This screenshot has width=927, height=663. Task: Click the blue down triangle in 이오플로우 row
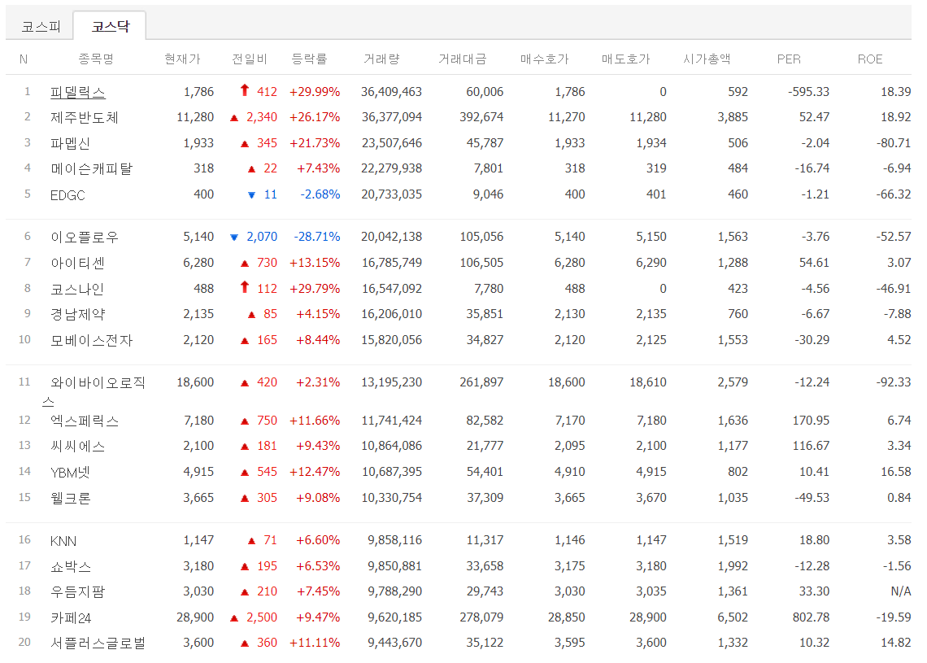pos(234,238)
